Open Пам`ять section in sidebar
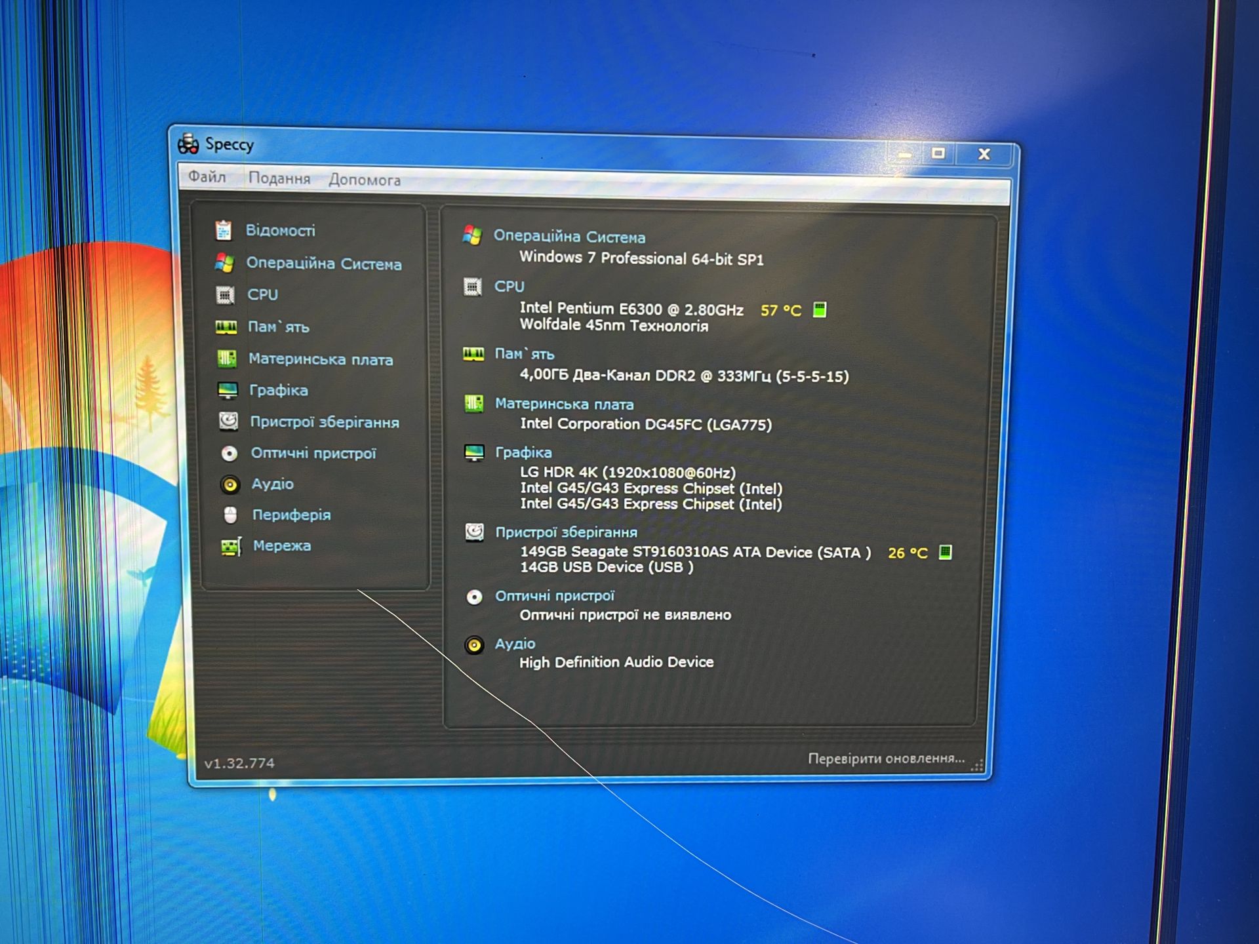The image size is (1259, 944). pos(279,327)
